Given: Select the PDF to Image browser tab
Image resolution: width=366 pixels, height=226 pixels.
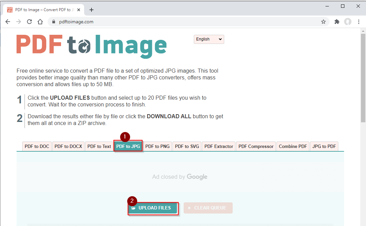Looking at the screenshot, I should (x=44, y=10).
